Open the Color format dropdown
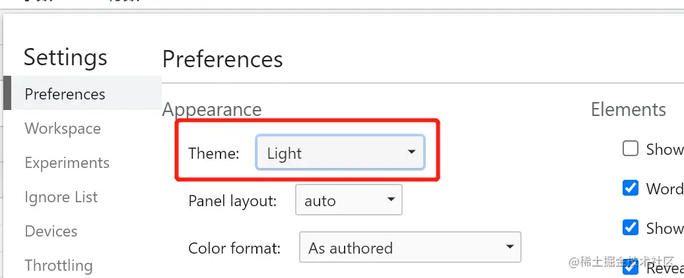Image resolution: width=684 pixels, height=278 pixels. (x=410, y=248)
